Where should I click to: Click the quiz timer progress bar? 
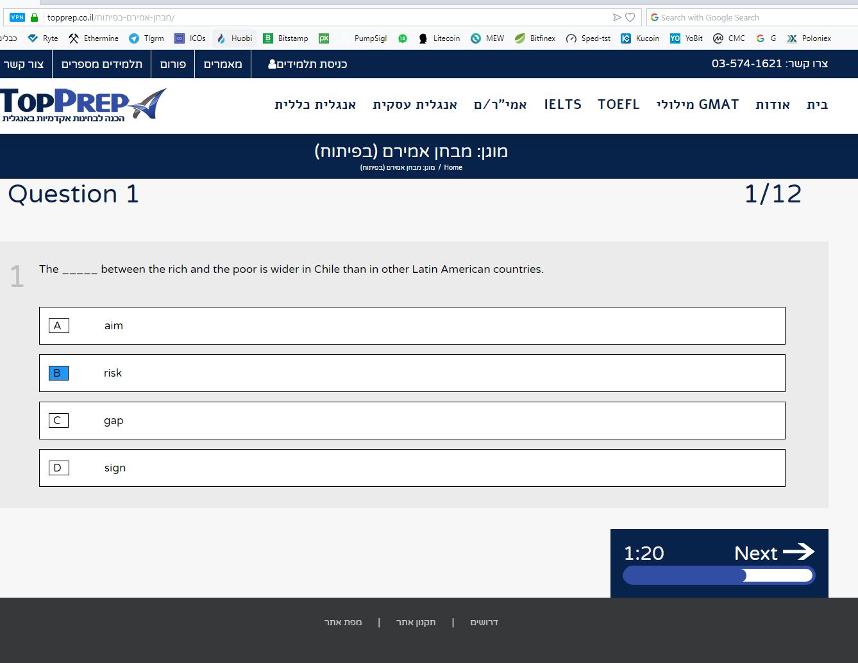point(719,575)
